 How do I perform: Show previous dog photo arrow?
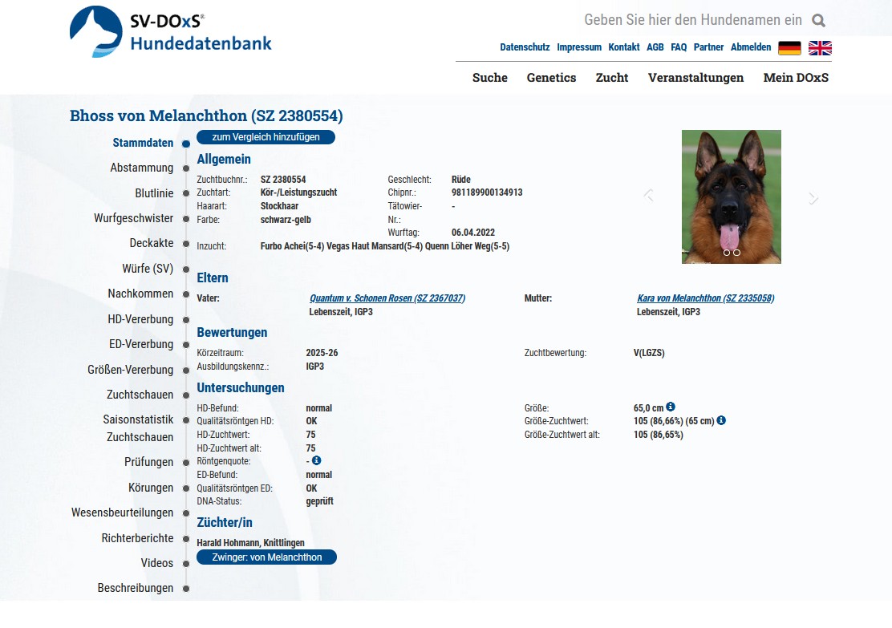648,196
